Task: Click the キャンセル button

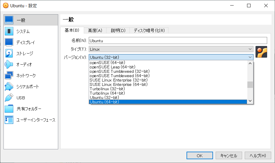Action: click(x=229, y=155)
